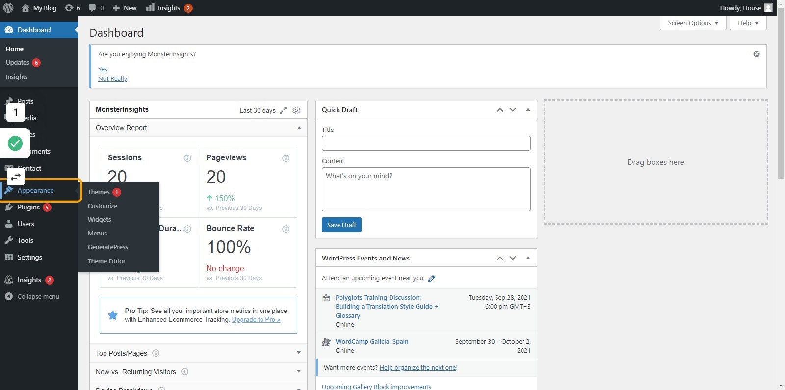Image resolution: width=785 pixels, height=390 pixels.
Task: Open the Help dropdown tab
Action: click(748, 23)
